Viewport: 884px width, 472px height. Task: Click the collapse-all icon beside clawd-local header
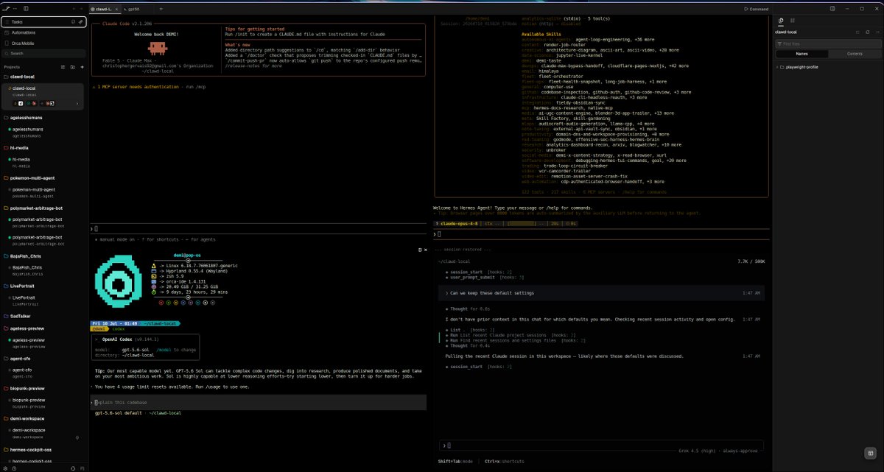click(x=857, y=32)
